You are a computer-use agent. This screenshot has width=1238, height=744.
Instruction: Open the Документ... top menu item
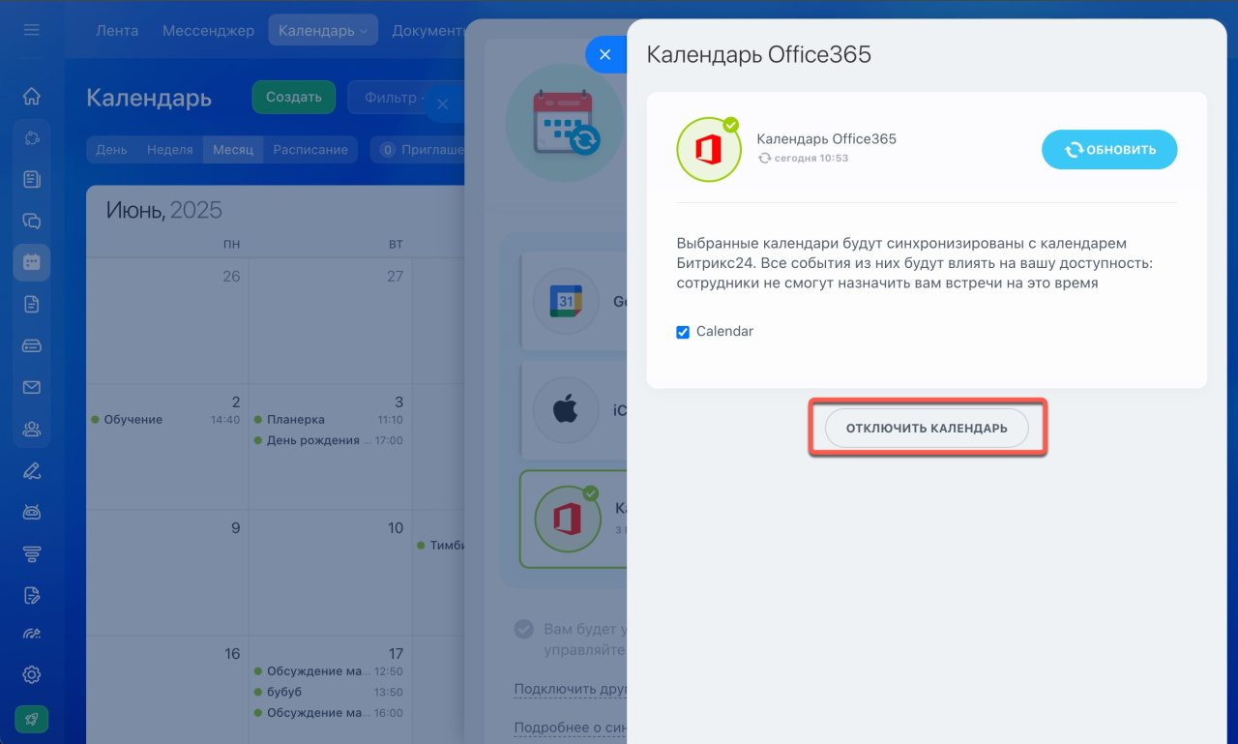pos(429,30)
